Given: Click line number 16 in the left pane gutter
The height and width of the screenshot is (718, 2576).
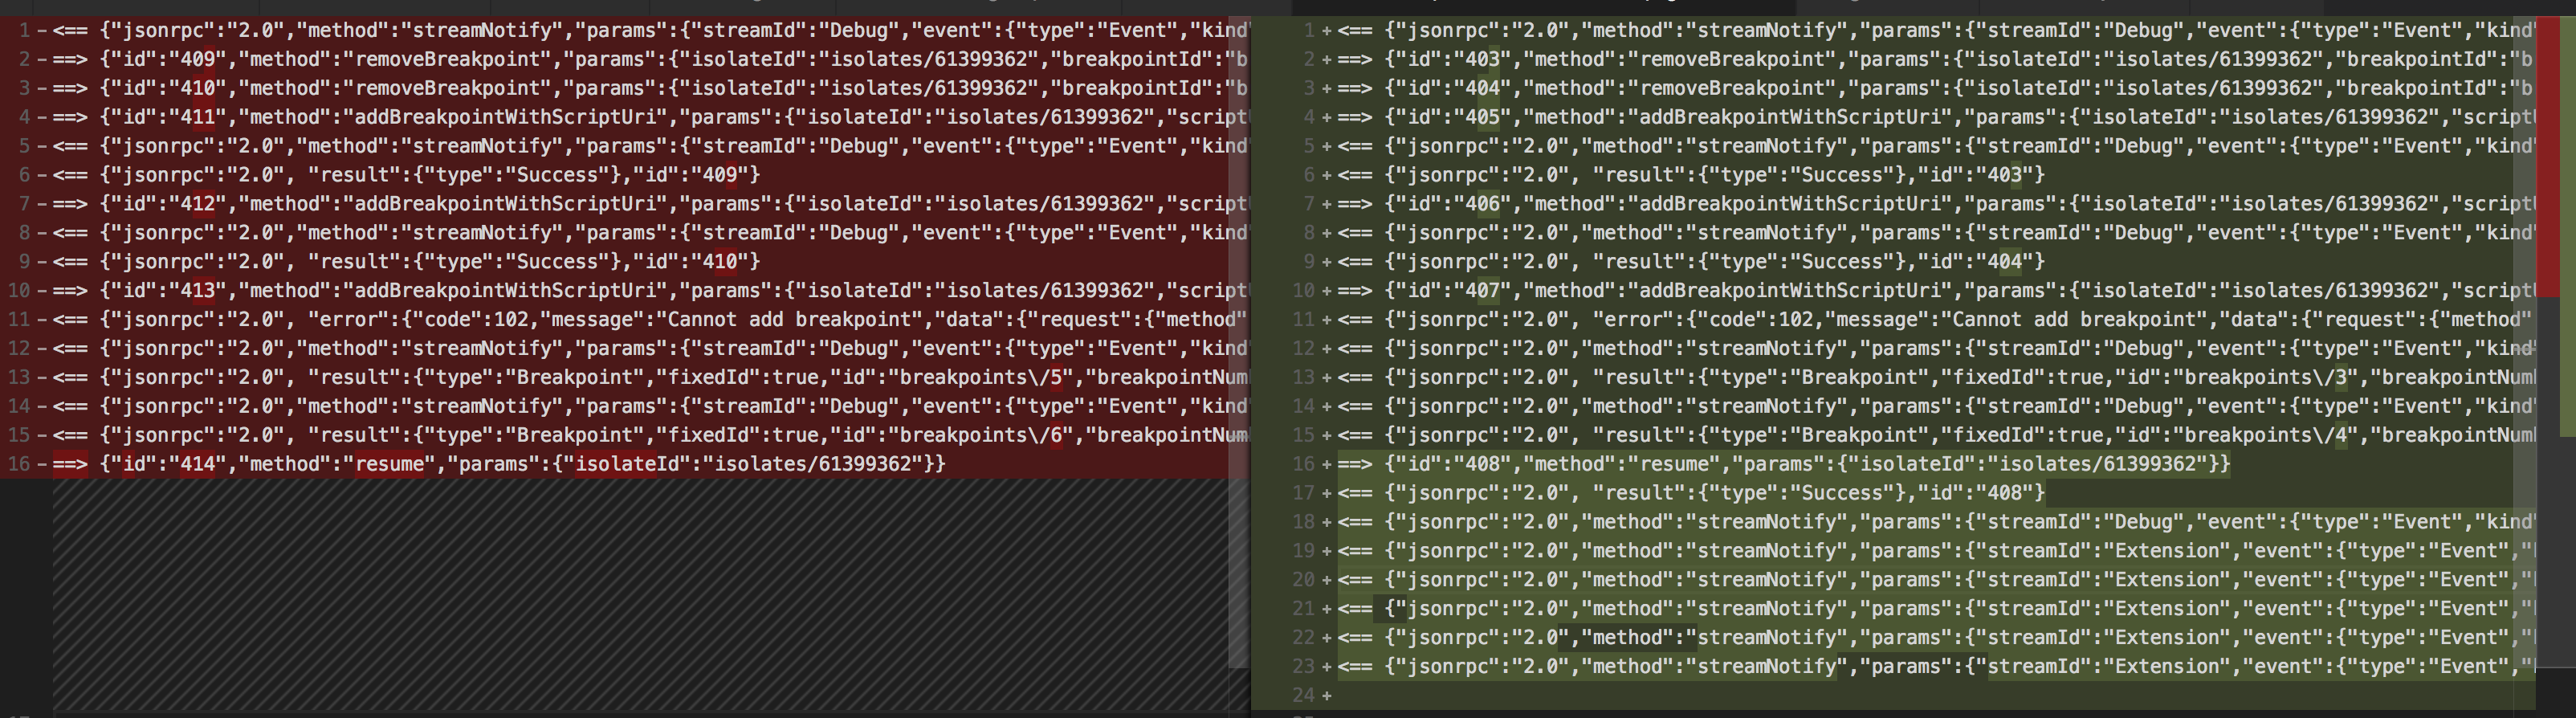Looking at the screenshot, I should pos(18,465).
